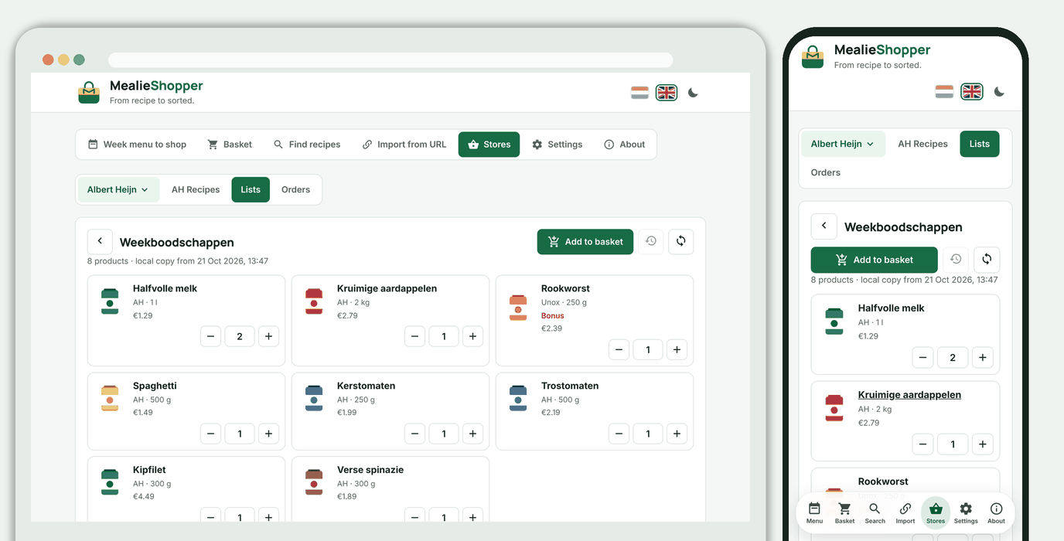Open Week menu to shop tab
This screenshot has height=541, width=1064.
click(x=137, y=145)
